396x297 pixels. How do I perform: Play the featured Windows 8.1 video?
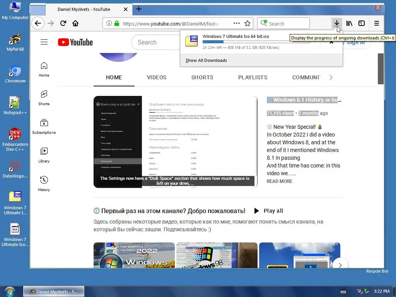(176, 142)
